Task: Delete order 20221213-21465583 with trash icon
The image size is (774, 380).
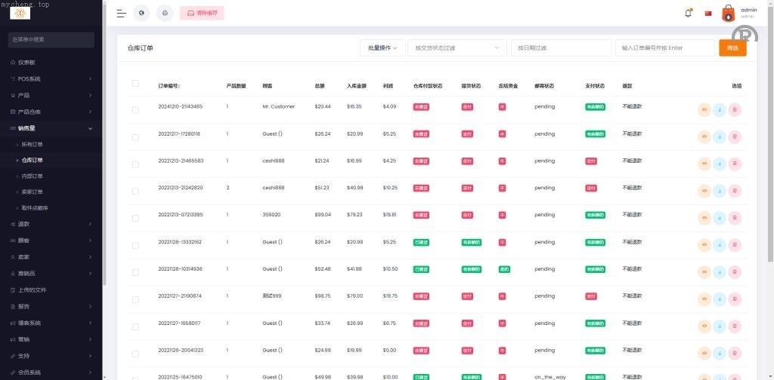Action: [x=734, y=164]
